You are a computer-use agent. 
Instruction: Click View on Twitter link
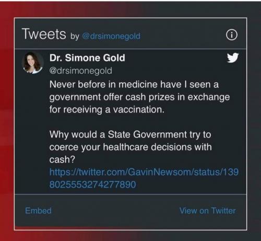click(207, 211)
